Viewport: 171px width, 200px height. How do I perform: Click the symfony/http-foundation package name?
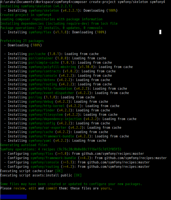pyautogui.click(x=50, y=89)
